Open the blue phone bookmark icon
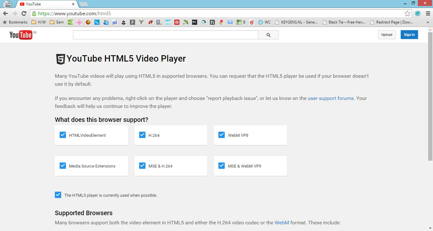Screen dimensions: 433x231 coord(97,22)
